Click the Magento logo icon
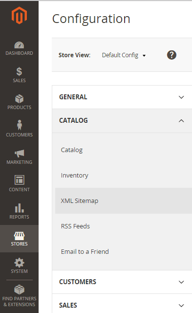Image resolution: width=192 pixels, height=313 pixels. click(19, 15)
